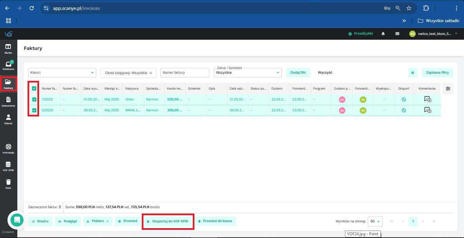The width and height of the screenshot is (464, 238).
Task: Open Dokumenty in the sidebar
Action: [x=8, y=102]
